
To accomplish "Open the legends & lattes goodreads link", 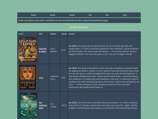I will [x=43, y=50].
